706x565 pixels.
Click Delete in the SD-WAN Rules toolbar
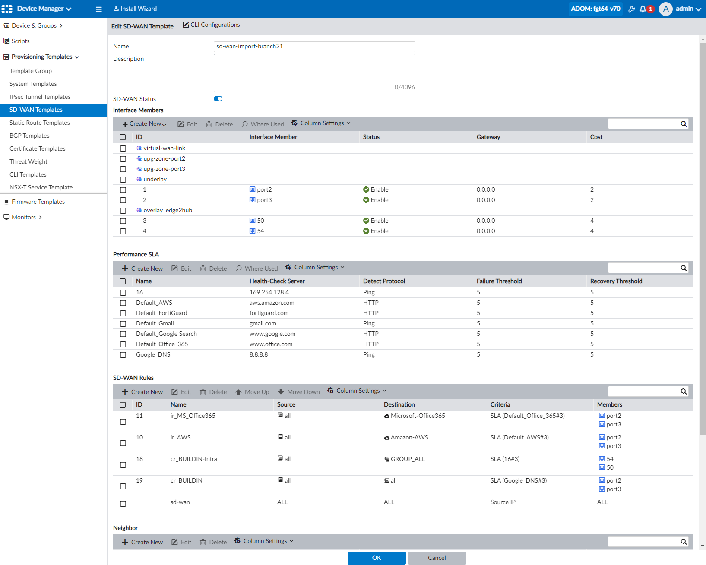[x=213, y=391]
